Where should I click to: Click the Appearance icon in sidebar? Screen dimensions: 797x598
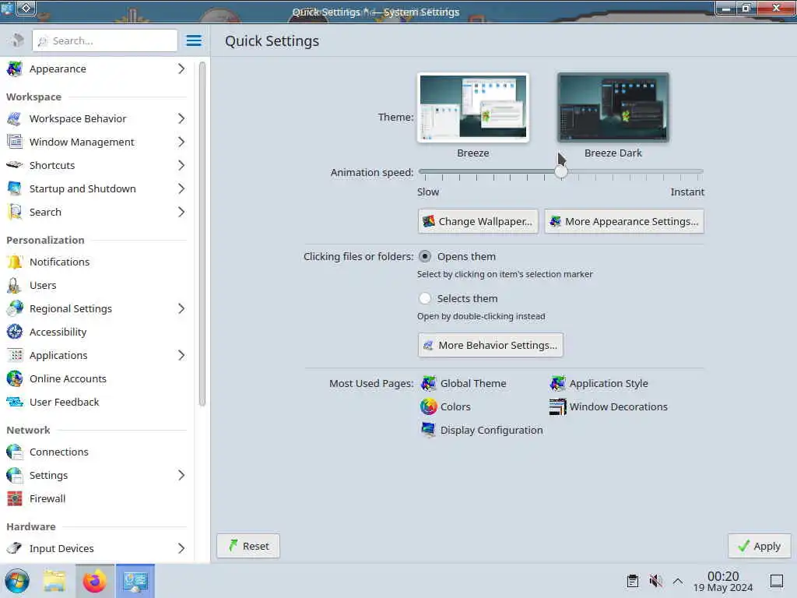point(15,69)
